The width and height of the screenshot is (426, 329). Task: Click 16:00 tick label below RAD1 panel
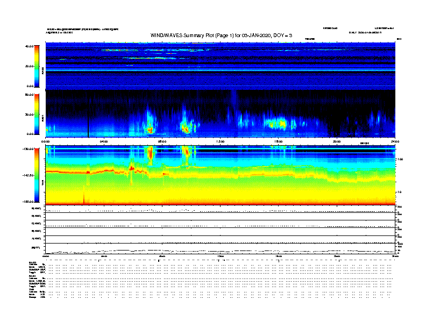pos(279,141)
